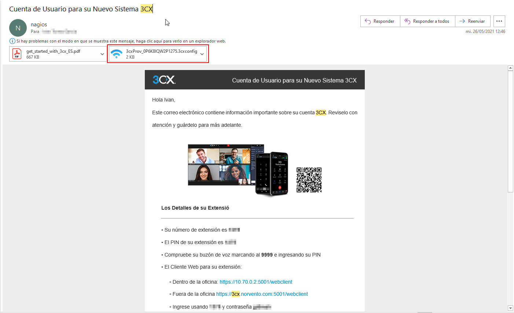Click the greeting Hola Ivan

tap(164, 100)
